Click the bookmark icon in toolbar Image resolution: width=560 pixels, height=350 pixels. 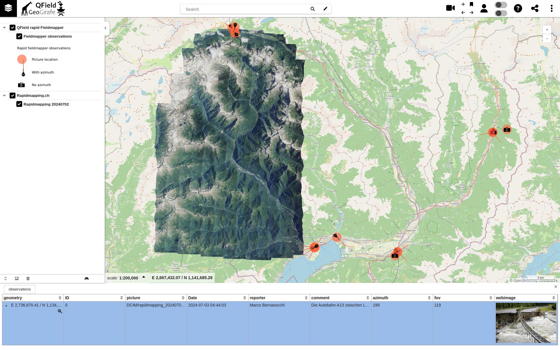coord(471,4)
